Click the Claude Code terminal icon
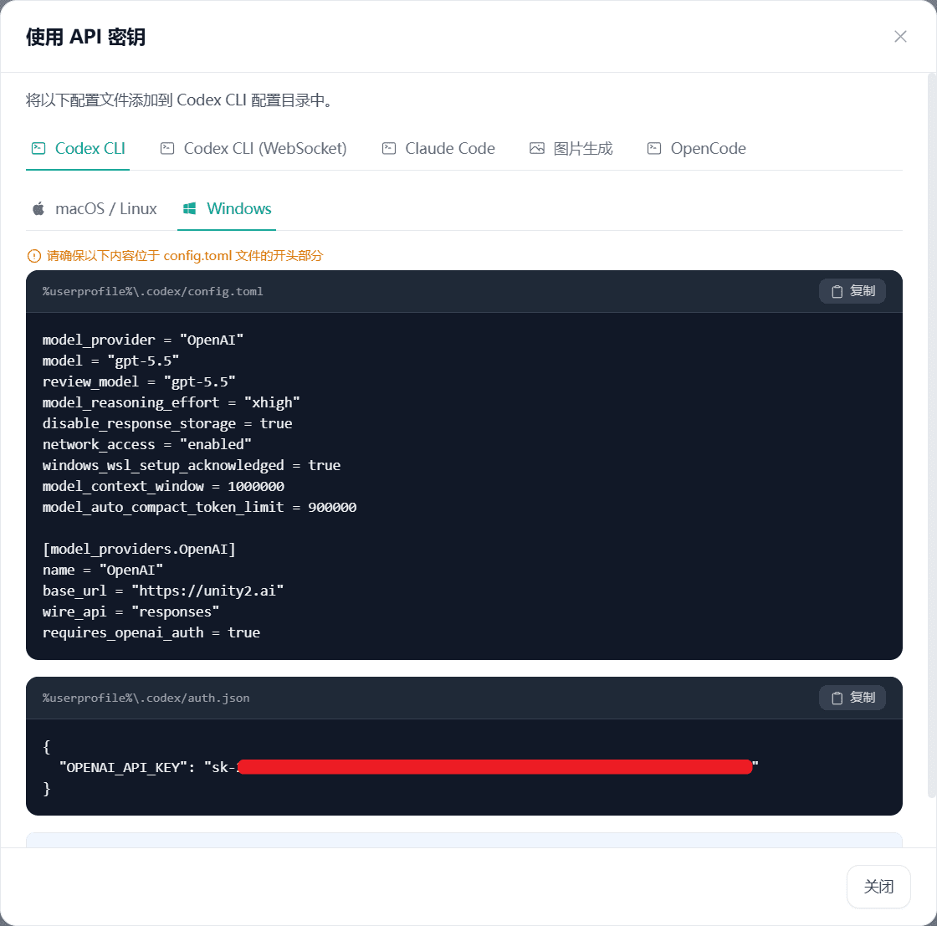The height and width of the screenshot is (926, 937). click(x=389, y=148)
